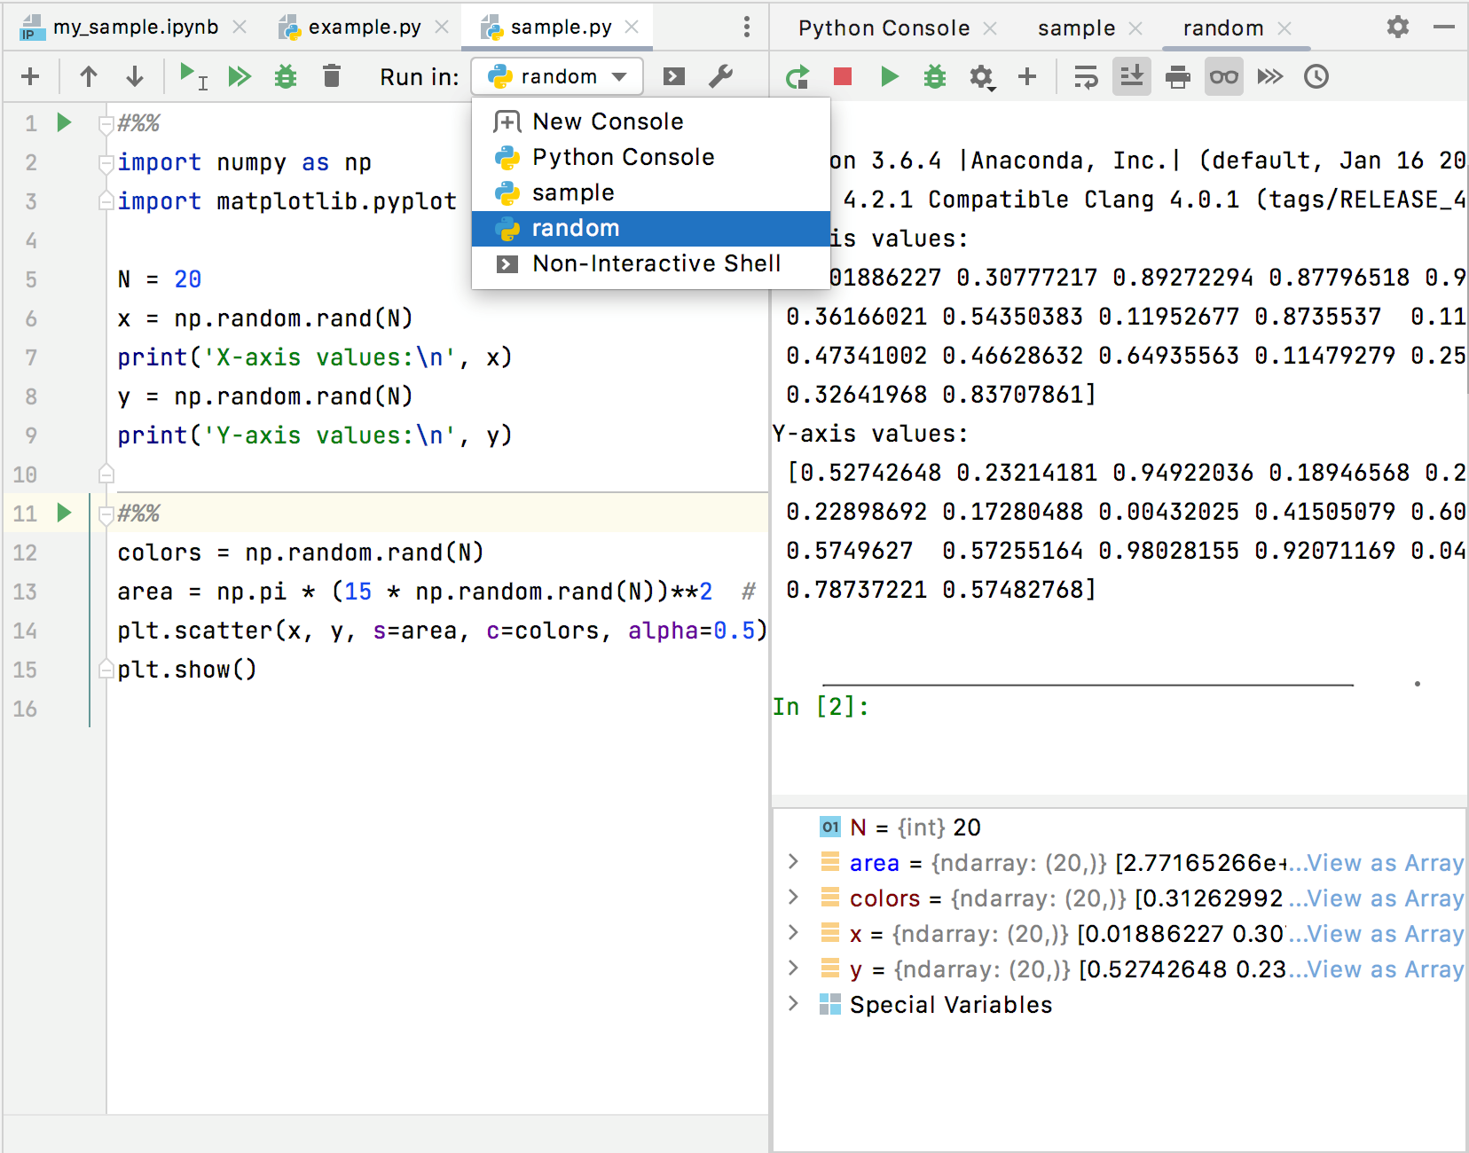The width and height of the screenshot is (1469, 1153).
Task: Choose New Console from the dropdown
Action: pos(651,122)
